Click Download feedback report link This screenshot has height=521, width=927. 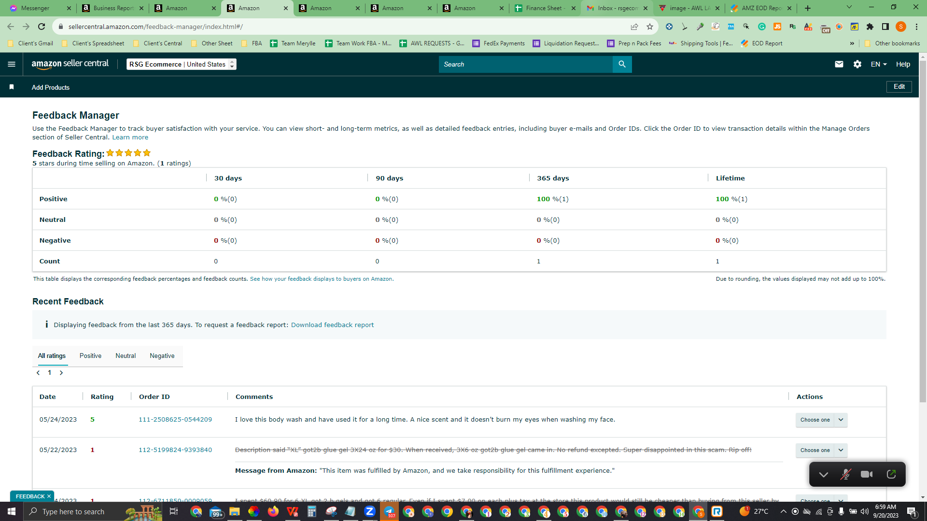332,325
